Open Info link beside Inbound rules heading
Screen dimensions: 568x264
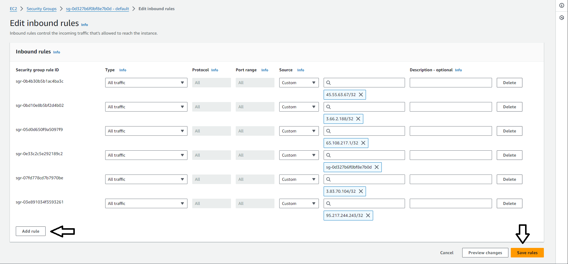point(57,52)
